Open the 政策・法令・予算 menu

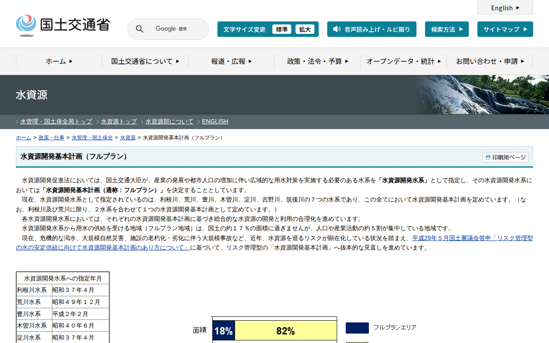click(318, 61)
